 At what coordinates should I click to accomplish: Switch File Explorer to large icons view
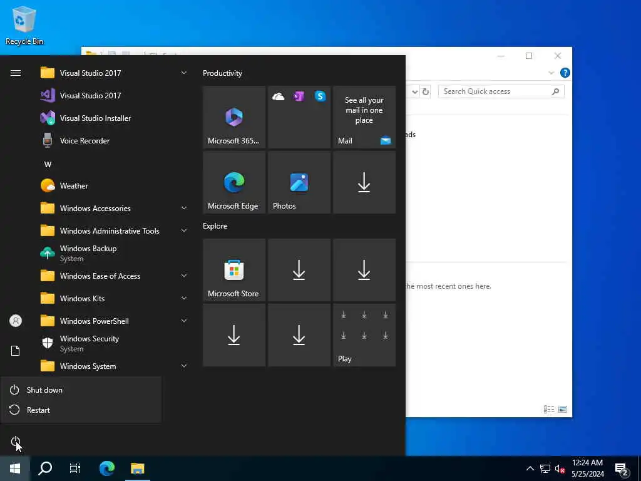(x=563, y=409)
